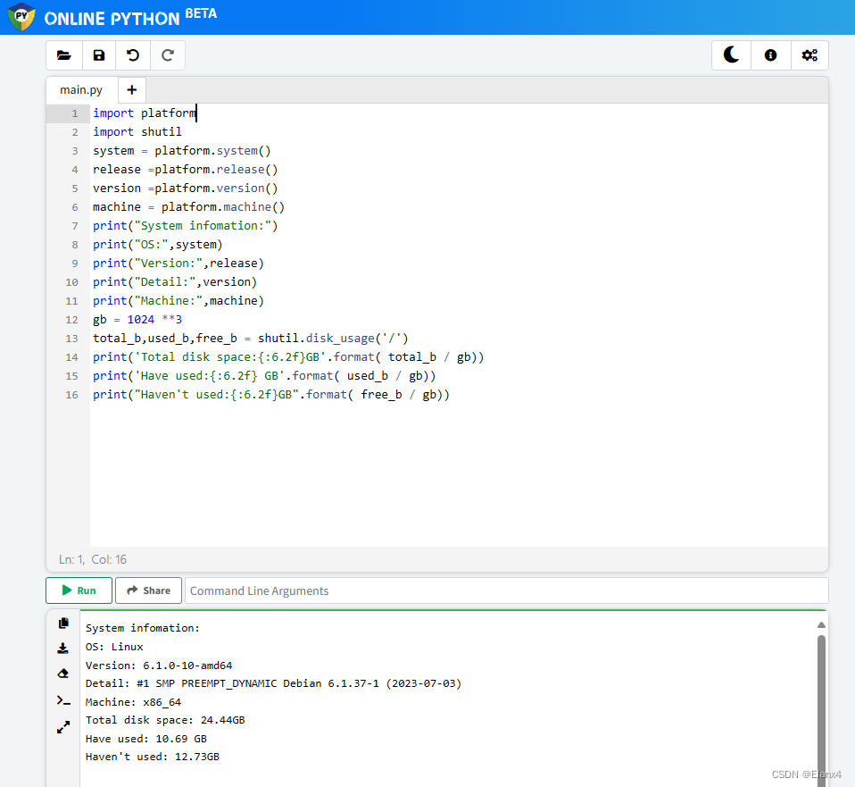Image resolution: width=855 pixels, height=787 pixels.
Task: Open editor settings via the gears icon
Action: 809,55
